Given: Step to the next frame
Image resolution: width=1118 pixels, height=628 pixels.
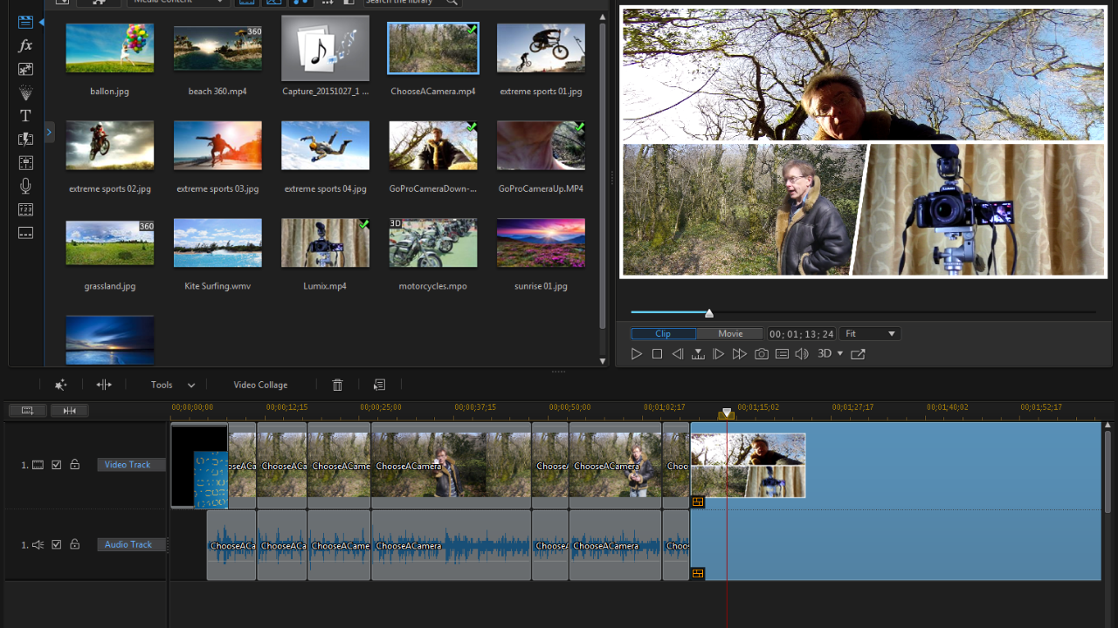Looking at the screenshot, I should 719,354.
